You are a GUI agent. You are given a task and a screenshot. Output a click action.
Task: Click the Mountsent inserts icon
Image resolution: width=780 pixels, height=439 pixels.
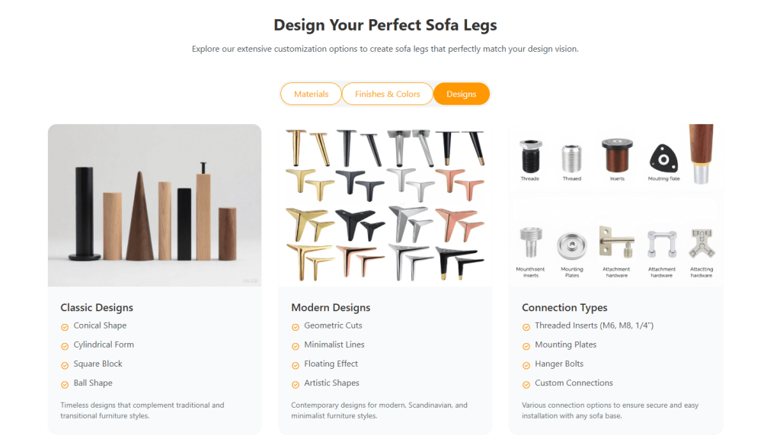(529, 240)
